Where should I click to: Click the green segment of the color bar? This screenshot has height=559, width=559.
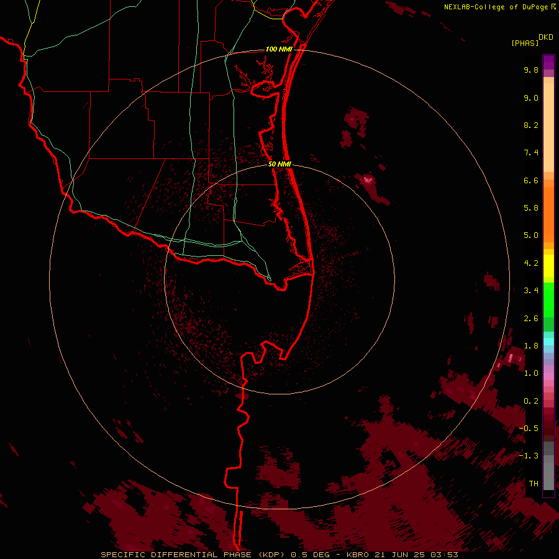pyautogui.click(x=548, y=299)
